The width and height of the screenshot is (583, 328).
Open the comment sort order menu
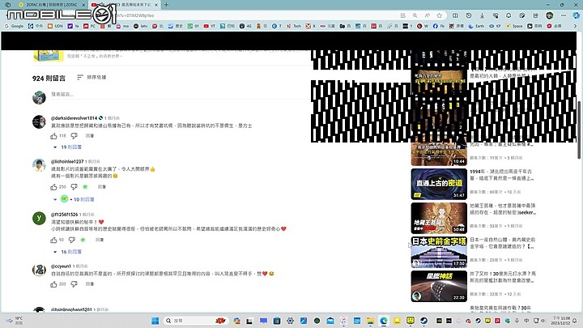coord(91,78)
